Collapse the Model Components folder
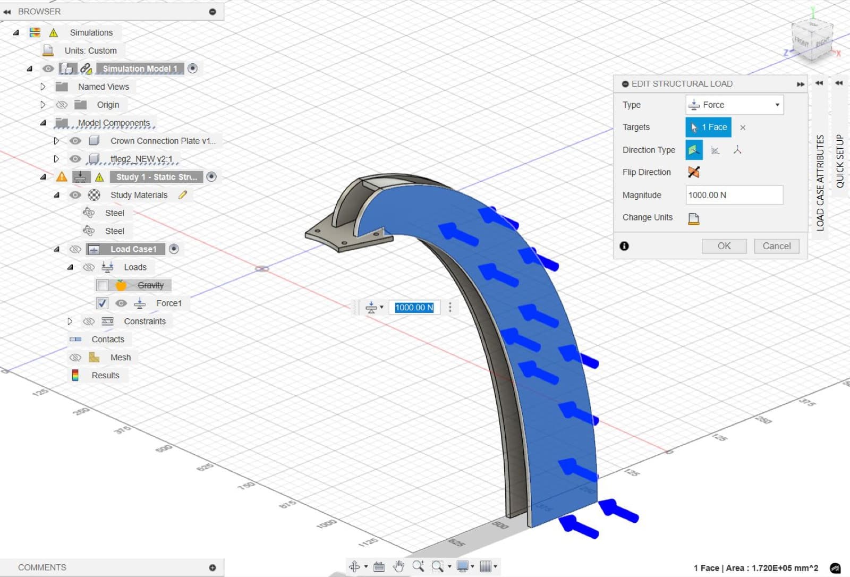 [x=43, y=123]
